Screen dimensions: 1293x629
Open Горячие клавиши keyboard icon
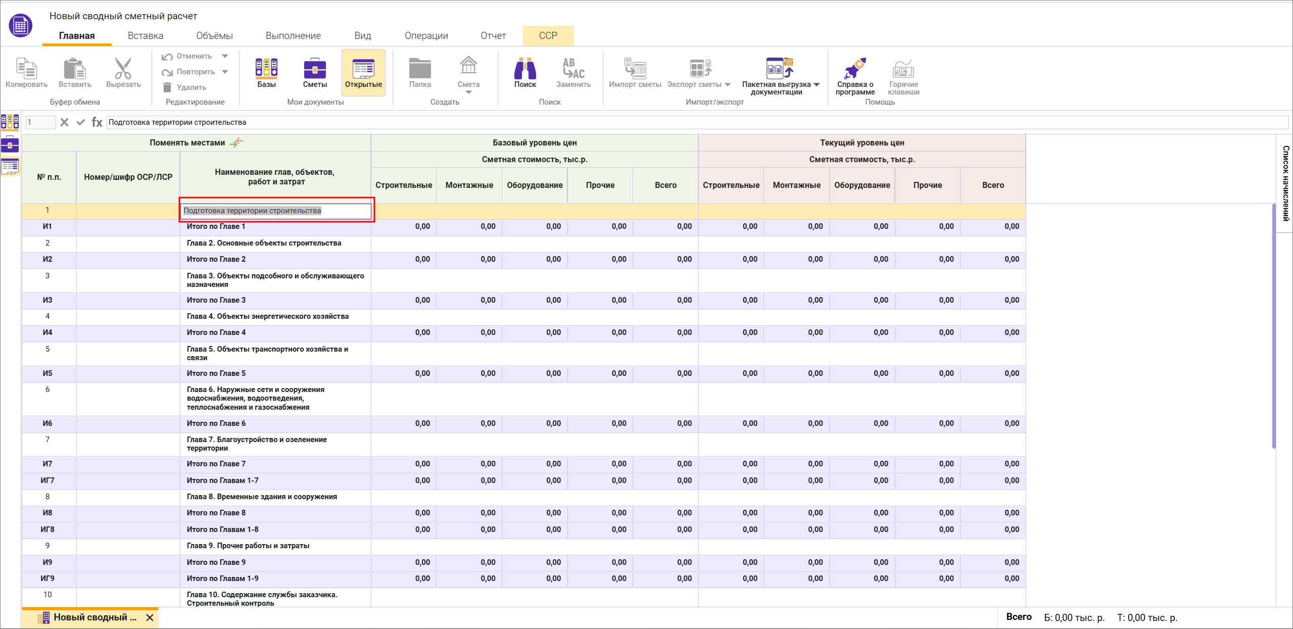pos(903,69)
